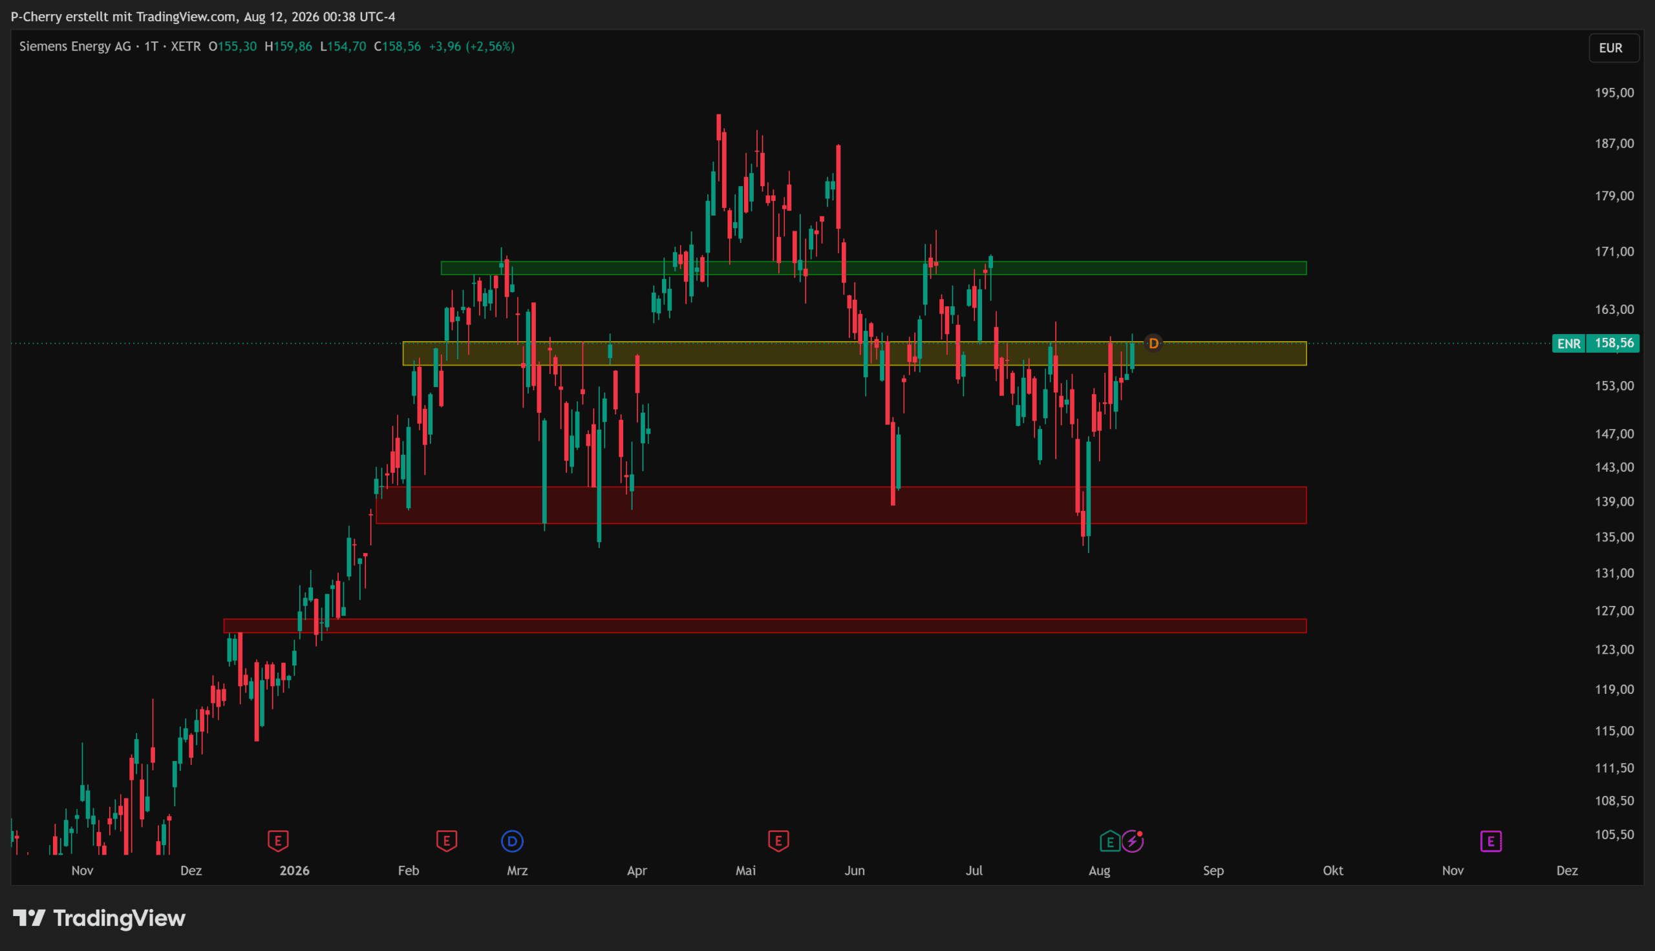Click the ENR 158,56 price label
This screenshot has height=951, width=1655.
1596,343
